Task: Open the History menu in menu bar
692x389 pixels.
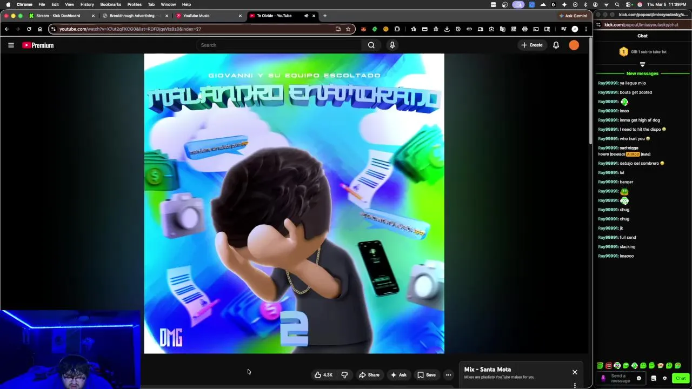Action: [87, 4]
